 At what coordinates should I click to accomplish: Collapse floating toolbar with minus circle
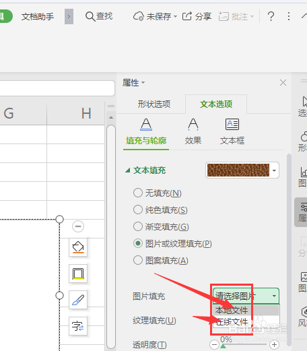pos(78,226)
